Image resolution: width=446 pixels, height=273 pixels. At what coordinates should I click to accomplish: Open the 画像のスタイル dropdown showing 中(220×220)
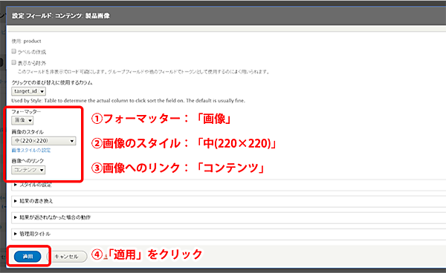pyautogui.click(x=44, y=141)
